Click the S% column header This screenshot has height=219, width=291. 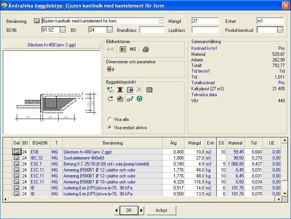click(221, 143)
